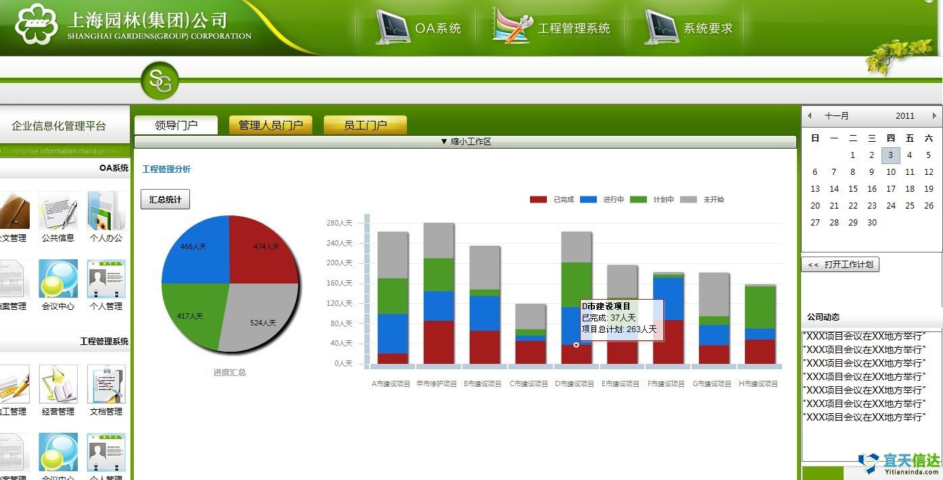
Task: Open the 文档管理 clipboard icon
Action: 106,385
